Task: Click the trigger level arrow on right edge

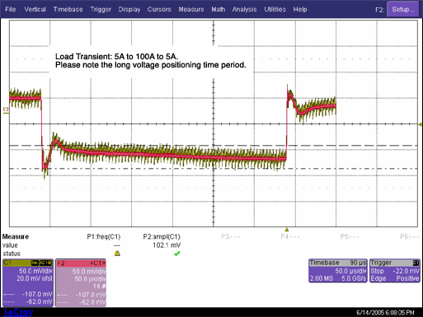Action: 420,124
